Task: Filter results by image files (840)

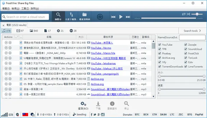Action: (34, 31)
